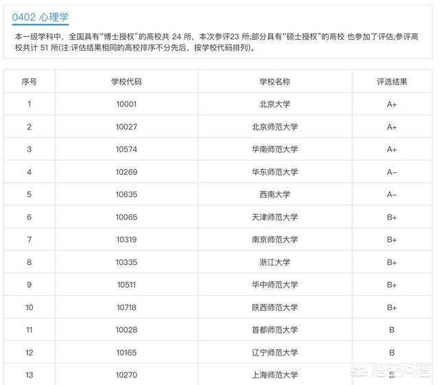The height and width of the screenshot is (385, 439).
Task: Select the 北京大学 cell
Action: (x=274, y=104)
